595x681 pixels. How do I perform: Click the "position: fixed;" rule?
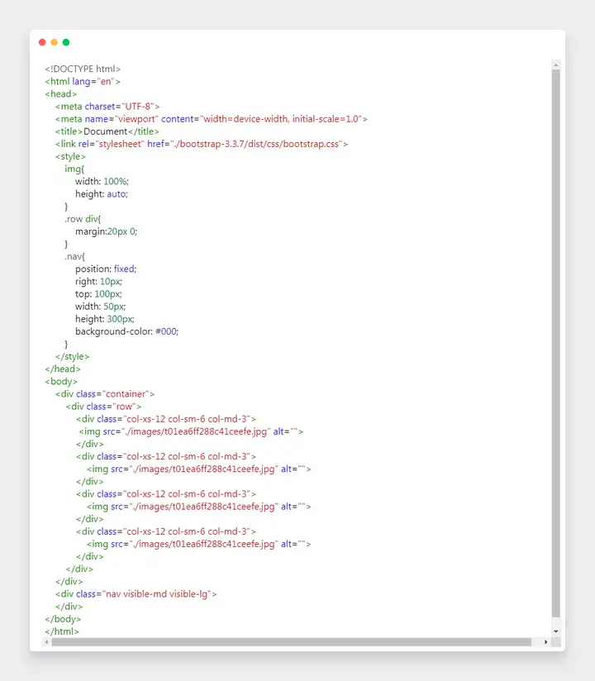pos(106,269)
